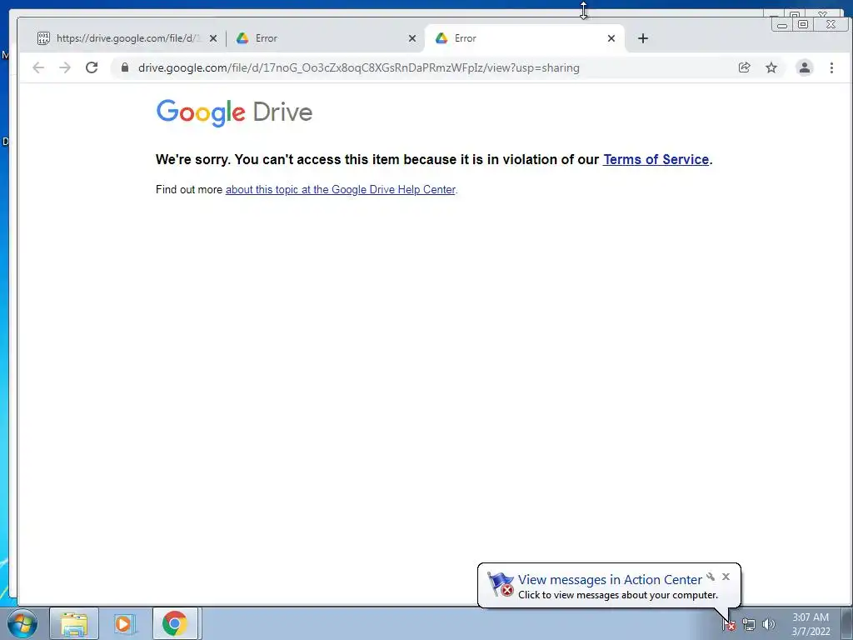Viewport: 853px width, 640px height.
Task: Select the active third Error tab
Action: (525, 38)
